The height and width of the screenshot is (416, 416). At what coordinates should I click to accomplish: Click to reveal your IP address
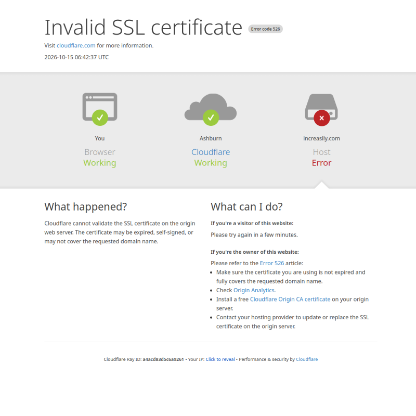(220, 359)
